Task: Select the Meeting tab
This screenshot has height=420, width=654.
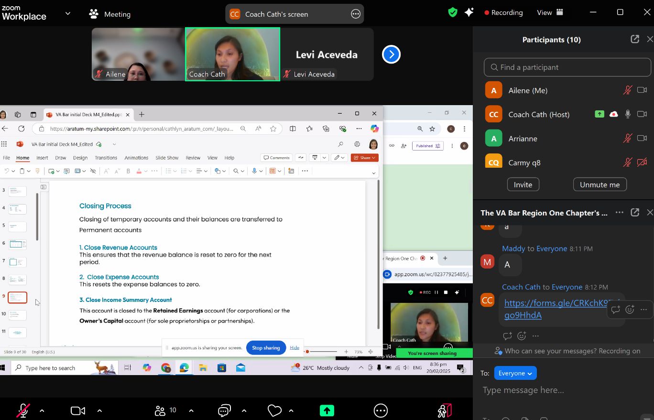Action: 110,14
